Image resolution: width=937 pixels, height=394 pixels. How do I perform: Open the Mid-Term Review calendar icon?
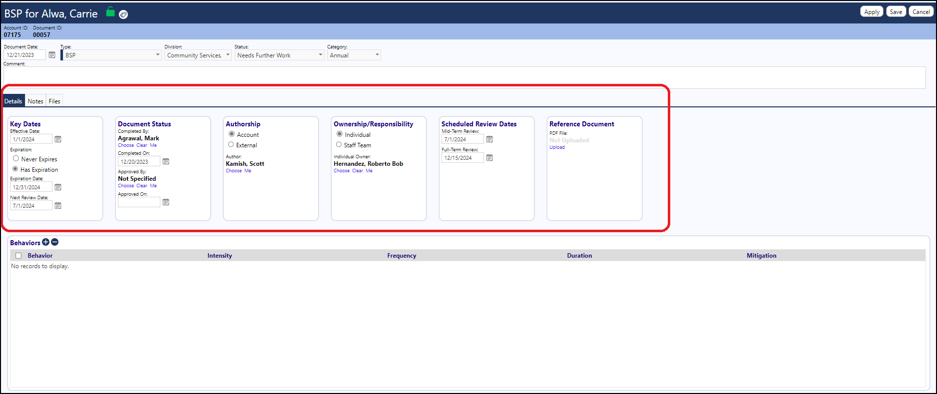coord(489,139)
